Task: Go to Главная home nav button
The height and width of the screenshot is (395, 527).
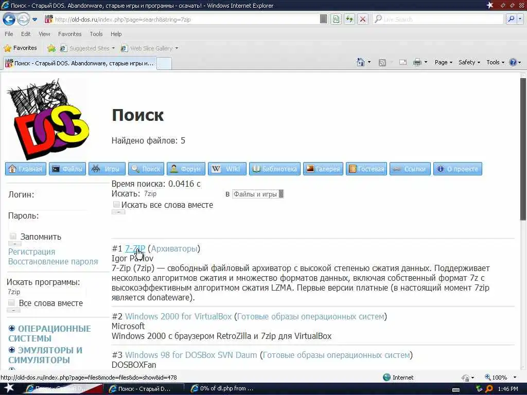Action: tap(26, 169)
